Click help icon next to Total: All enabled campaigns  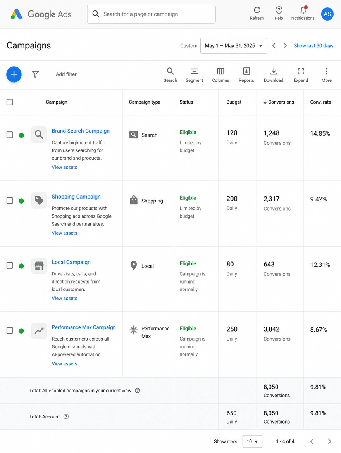click(x=138, y=391)
